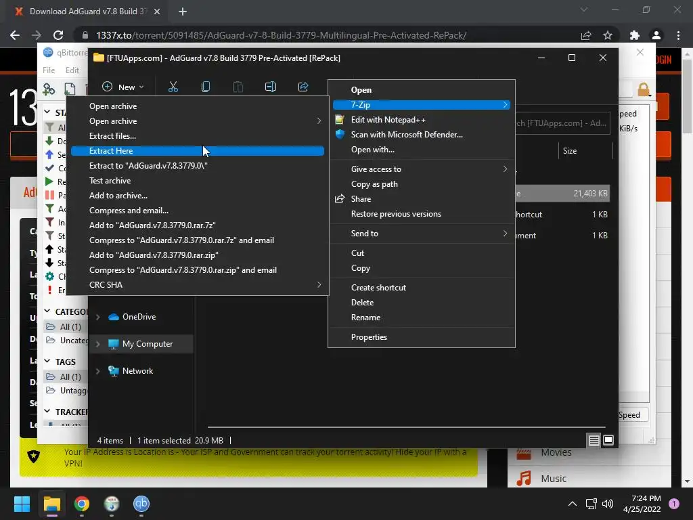Click the browser reload icon
693x520 pixels.
(x=58, y=35)
